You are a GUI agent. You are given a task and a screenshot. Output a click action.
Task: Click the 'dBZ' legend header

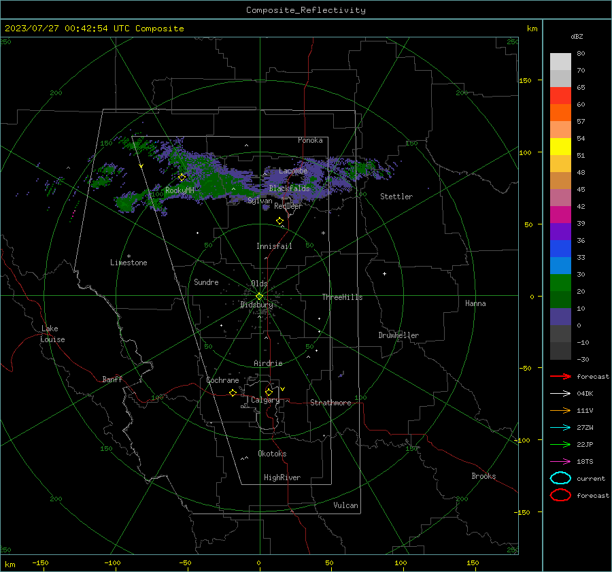[x=577, y=37]
